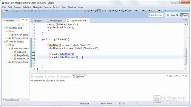The height and width of the screenshot is (107, 191).
Task: Open the Help menu
Action: [80, 7]
